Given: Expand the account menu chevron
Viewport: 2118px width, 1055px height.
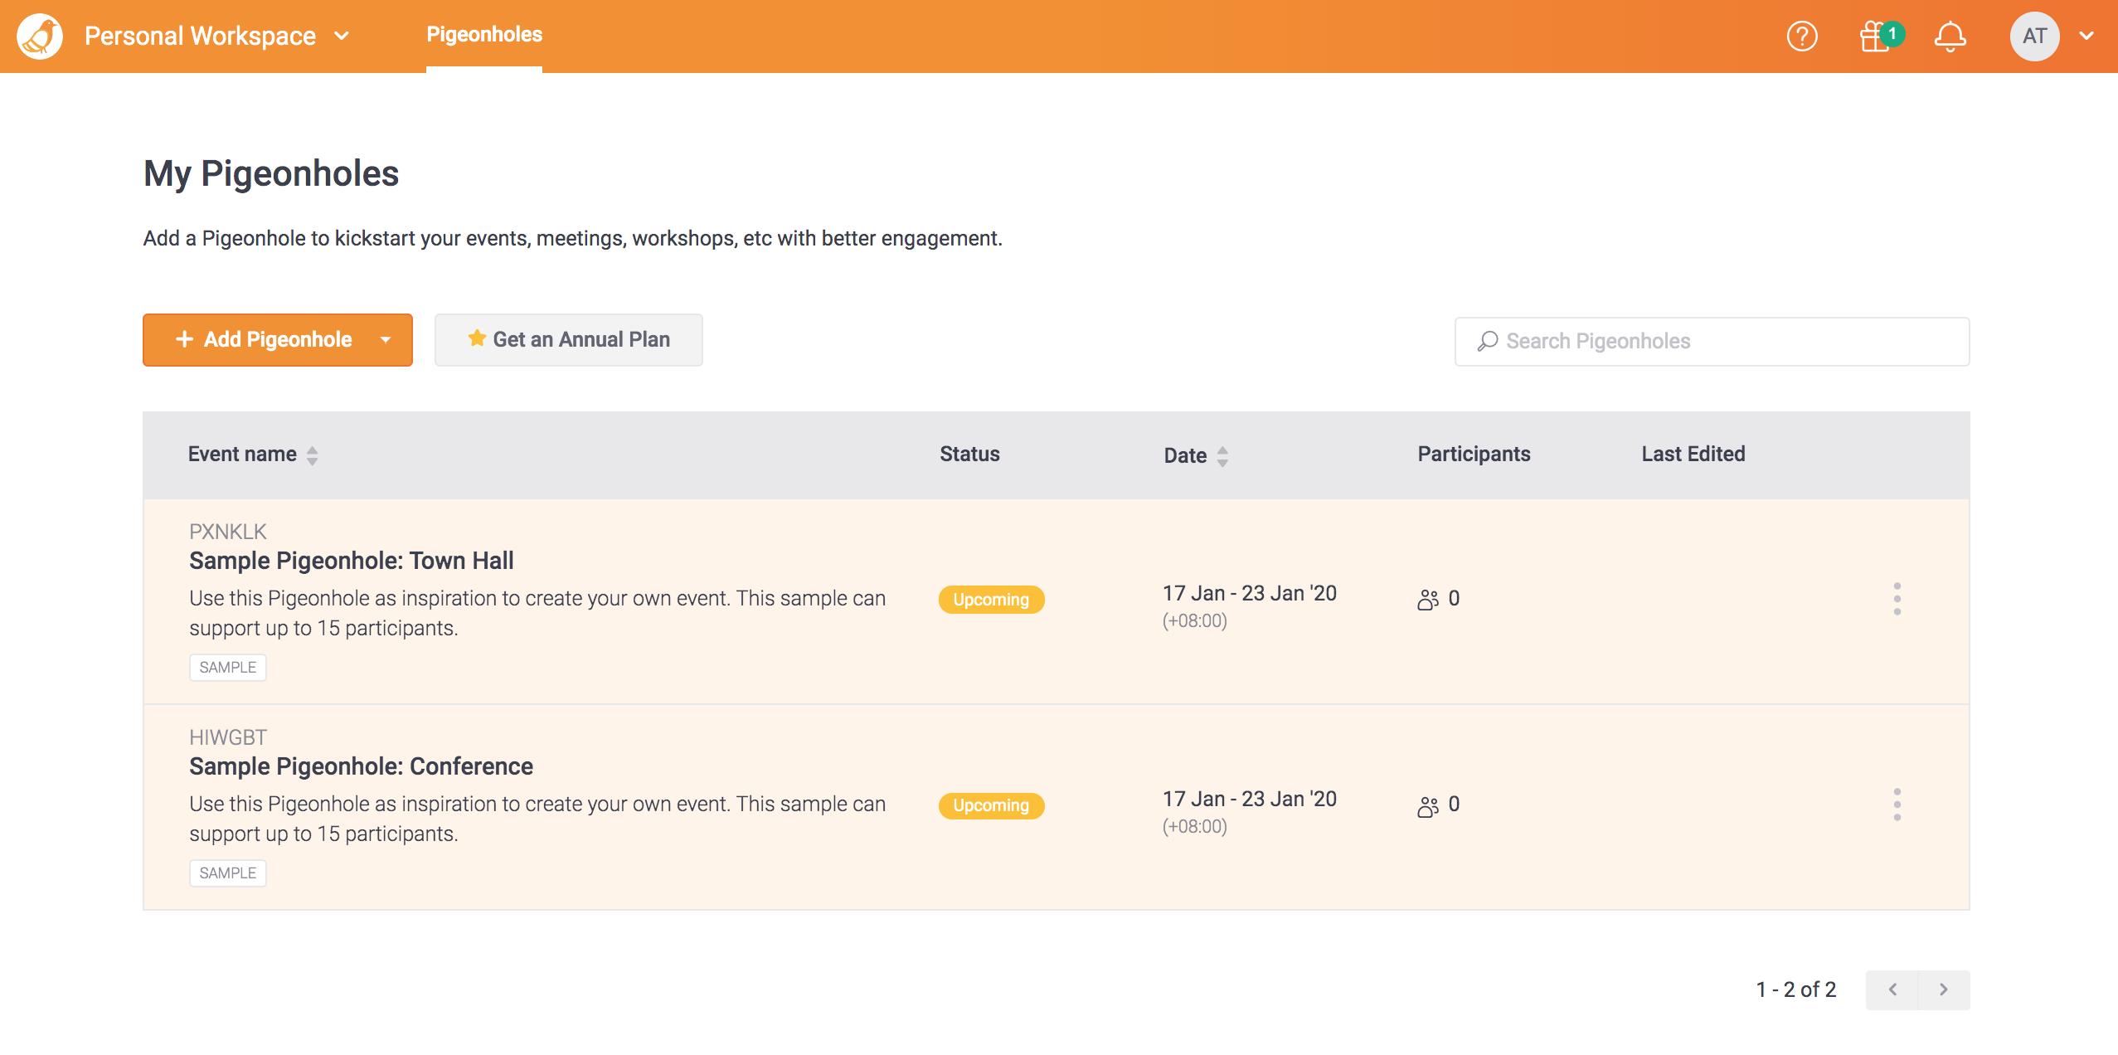Looking at the screenshot, I should (2086, 36).
